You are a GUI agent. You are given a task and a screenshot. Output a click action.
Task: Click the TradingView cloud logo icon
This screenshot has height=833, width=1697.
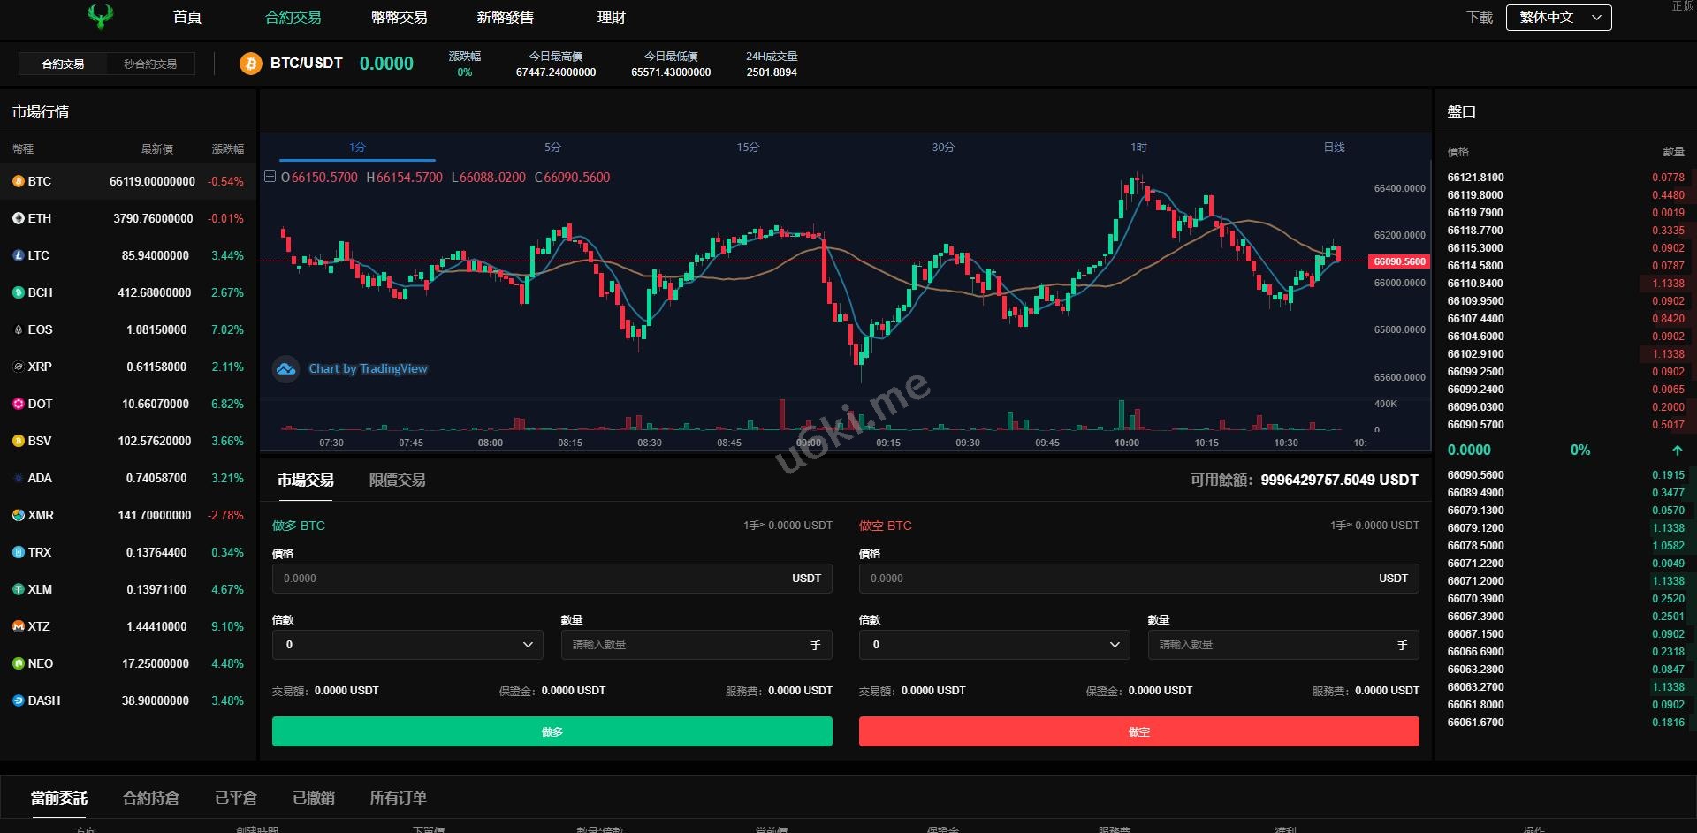(285, 369)
